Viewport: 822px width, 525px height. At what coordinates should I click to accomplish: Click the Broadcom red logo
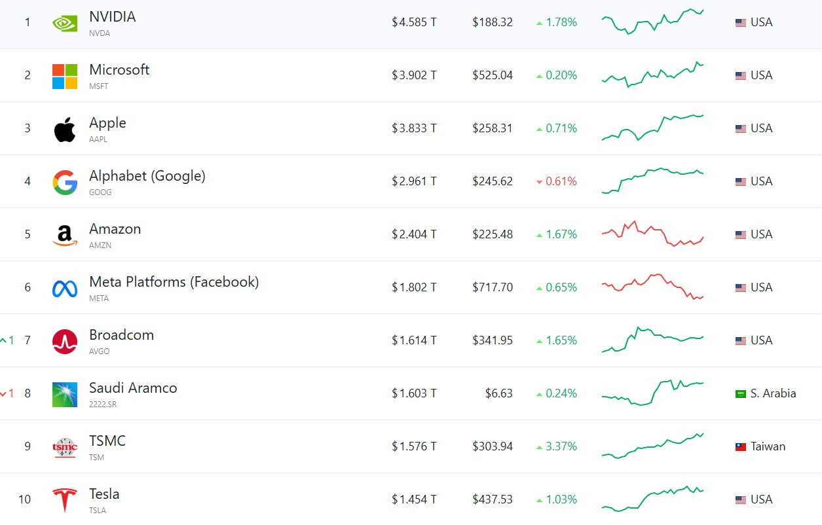point(65,342)
